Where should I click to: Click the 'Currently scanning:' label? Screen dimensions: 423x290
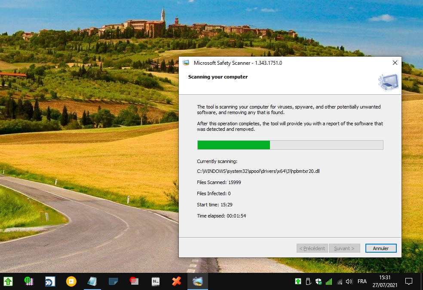click(217, 161)
